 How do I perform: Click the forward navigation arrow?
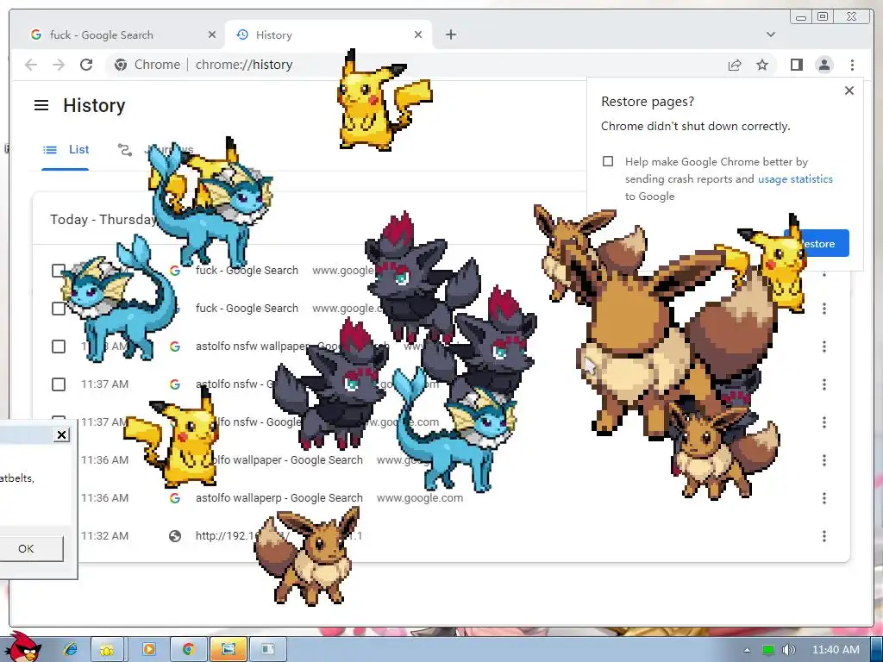(59, 65)
